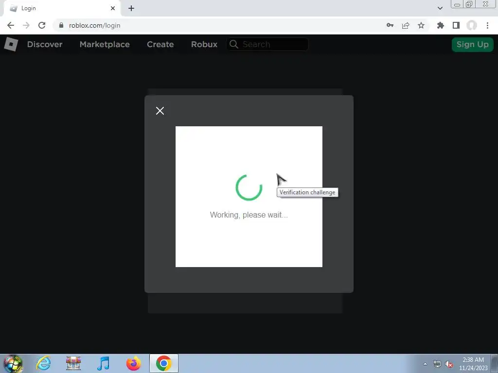498x373 pixels.
Task: Go to the Marketplace page
Action: pos(105,44)
